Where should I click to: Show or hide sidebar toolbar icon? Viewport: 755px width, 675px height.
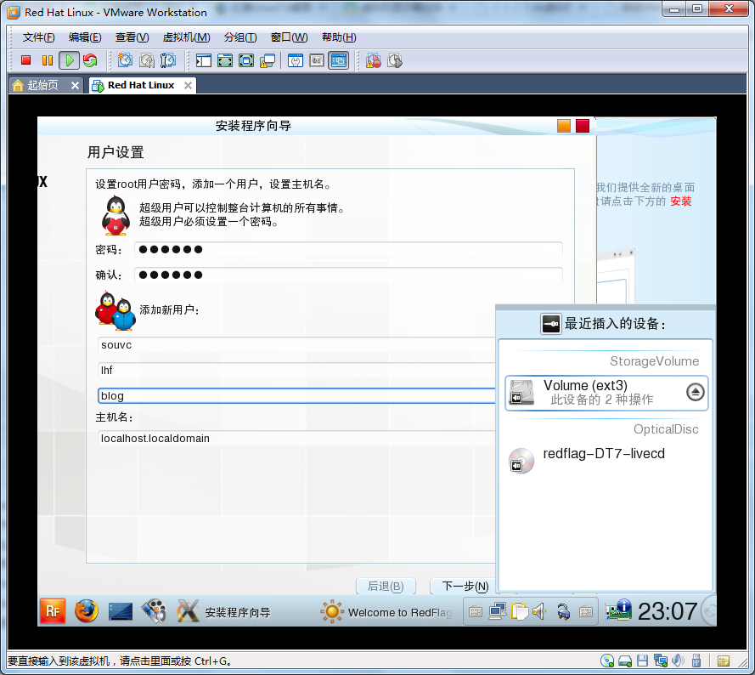point(204,60)
